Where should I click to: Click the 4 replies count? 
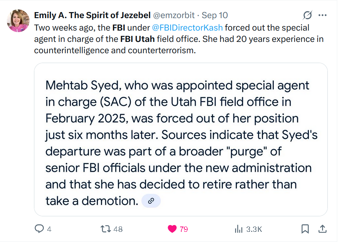tap(49, 229)
